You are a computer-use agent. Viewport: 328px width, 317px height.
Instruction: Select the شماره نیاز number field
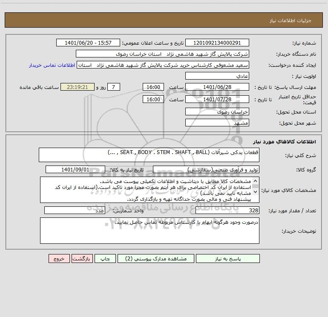(217, 43)
